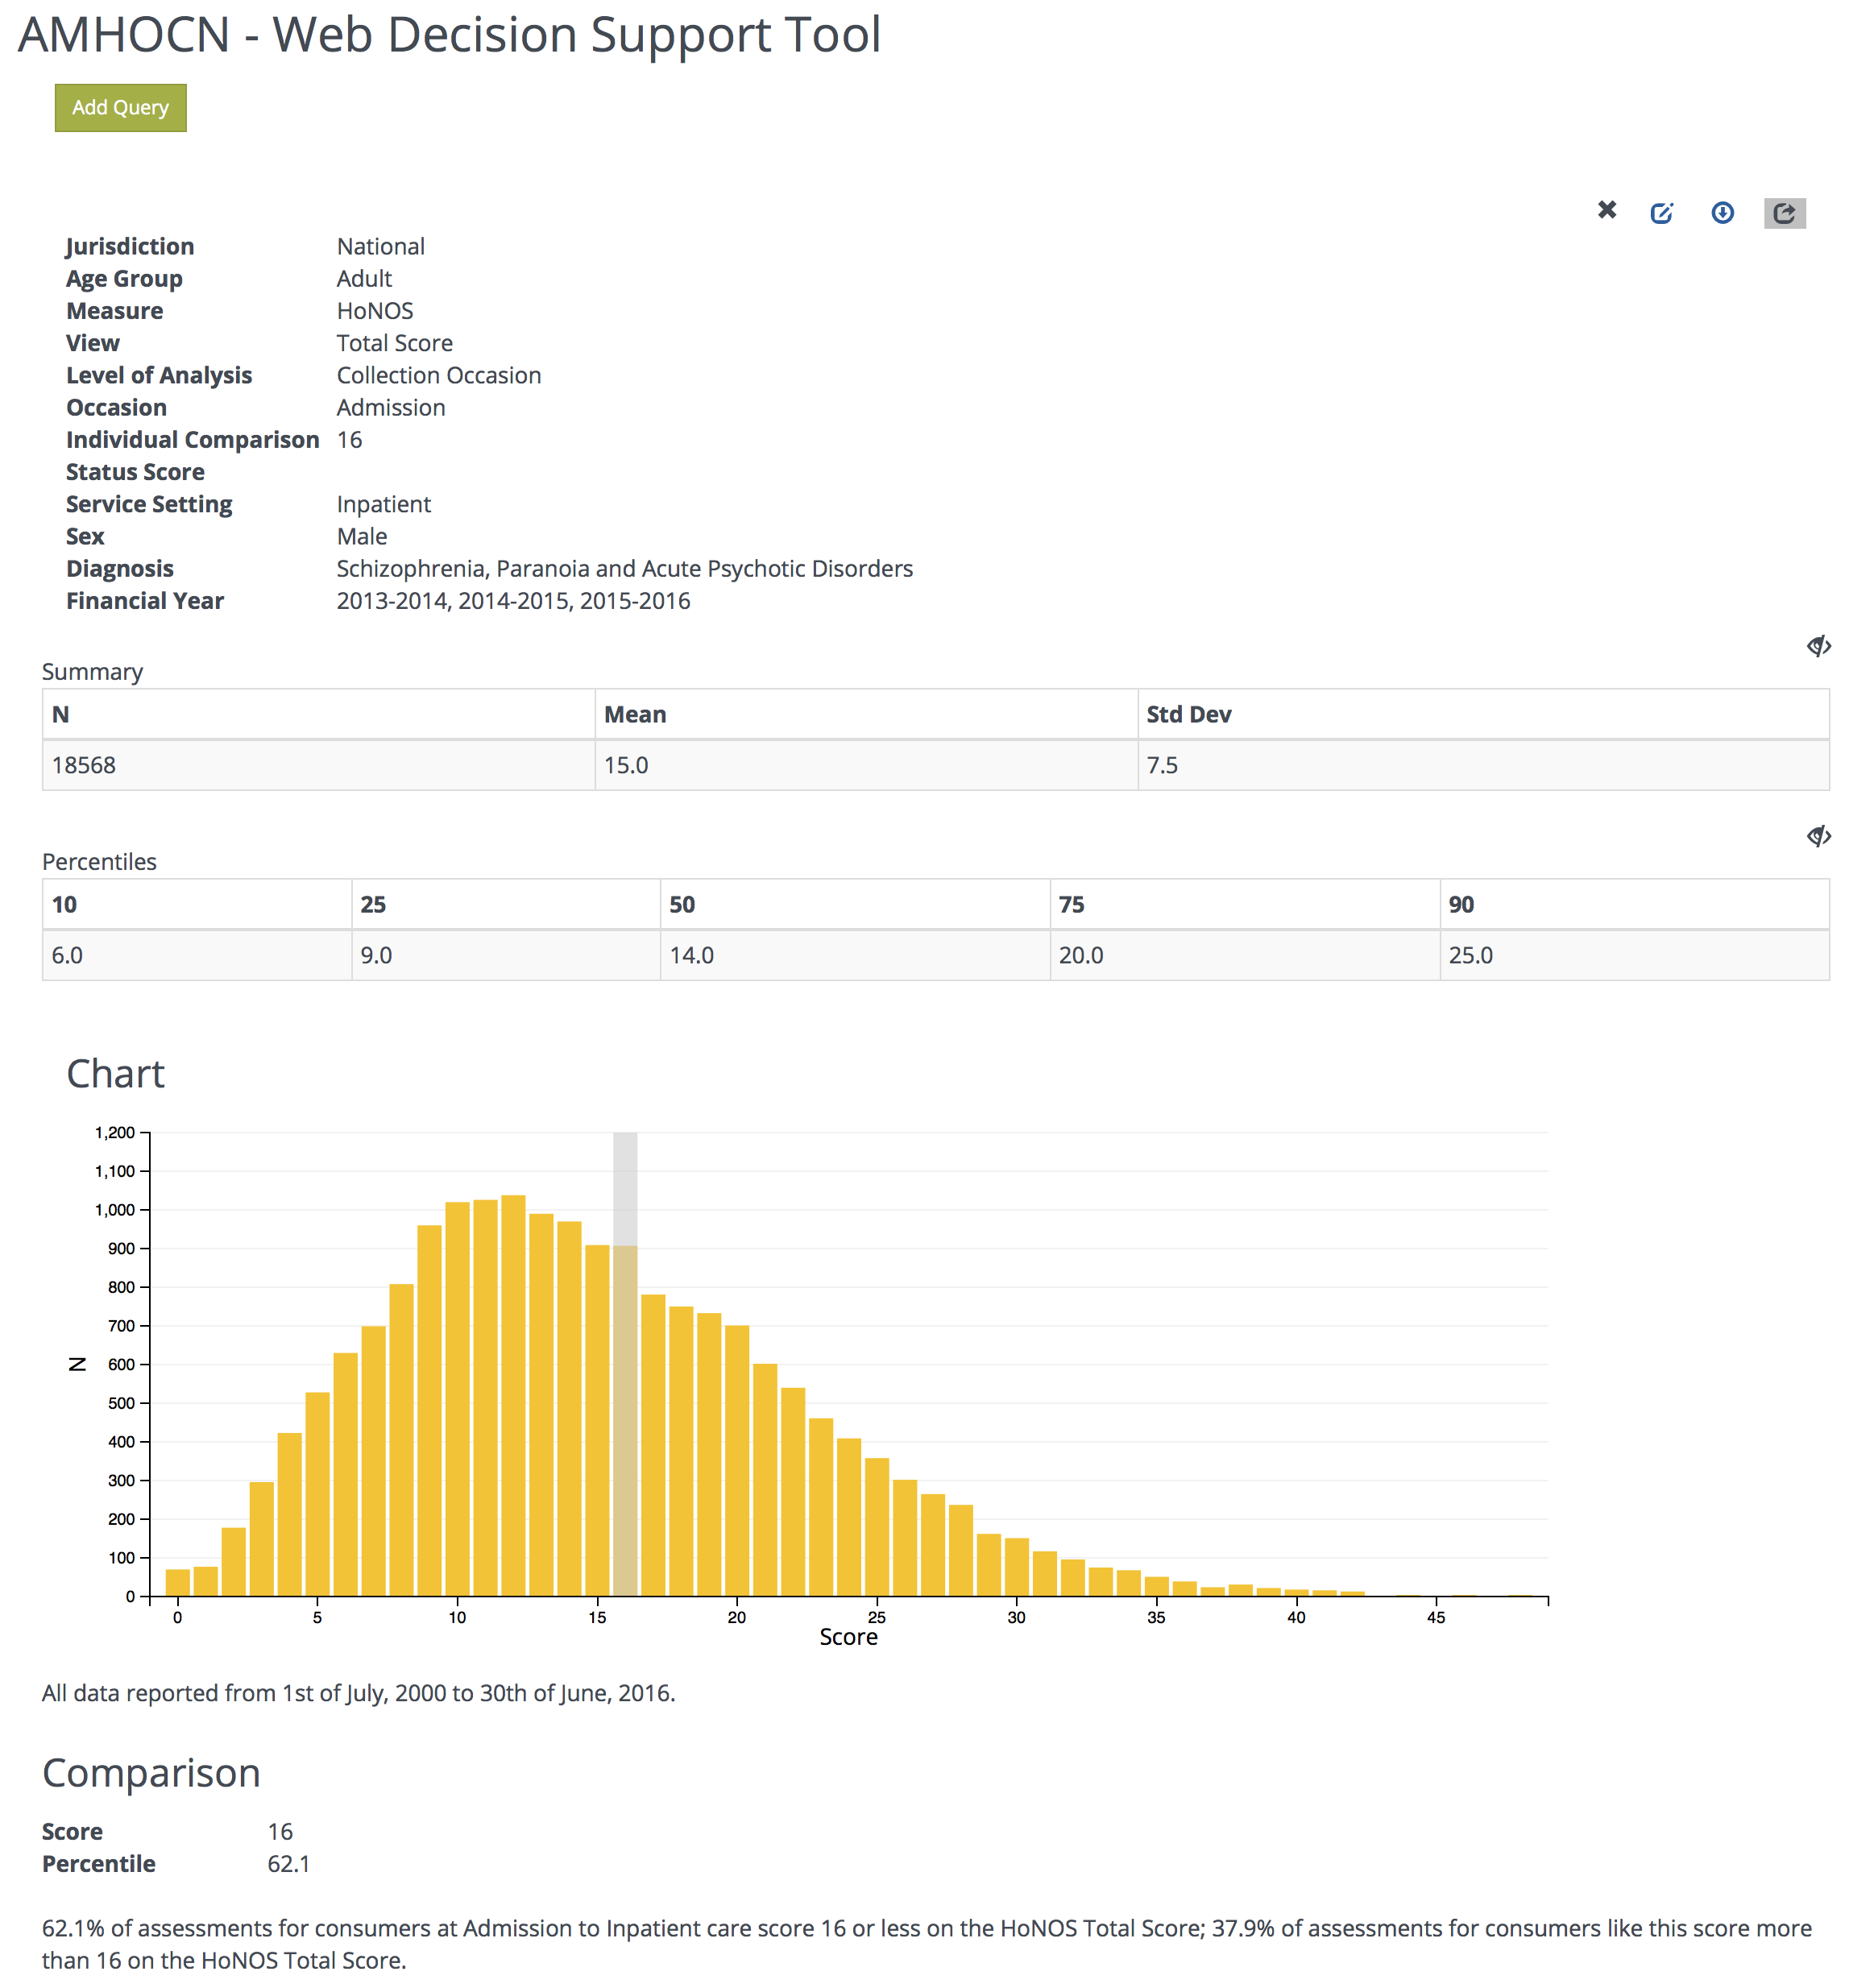Download the query results via the download icon

pos(1722,212)
